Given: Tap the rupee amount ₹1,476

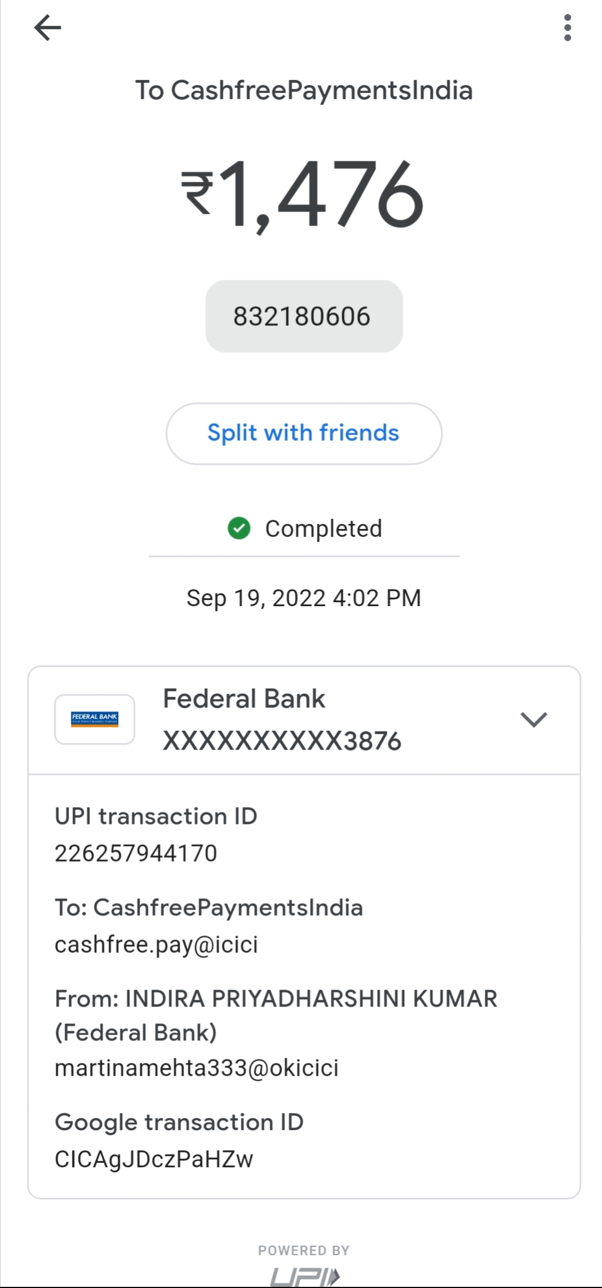Looking at the screenshot, I should click(303, 195).
